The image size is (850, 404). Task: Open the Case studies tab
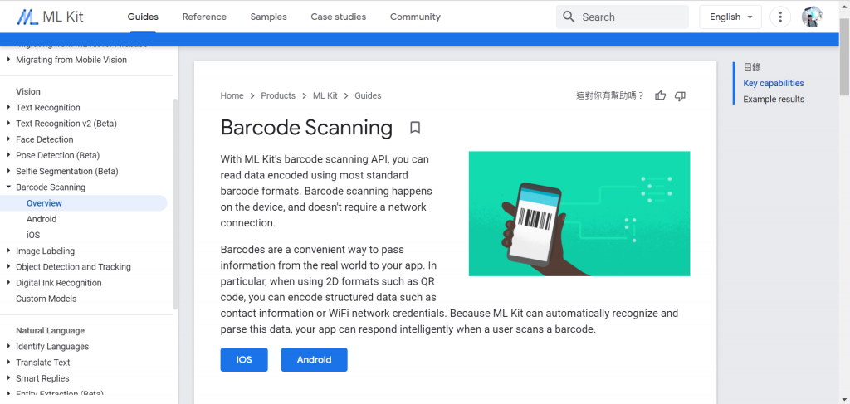pyautogui.click(x=339, y=17)
